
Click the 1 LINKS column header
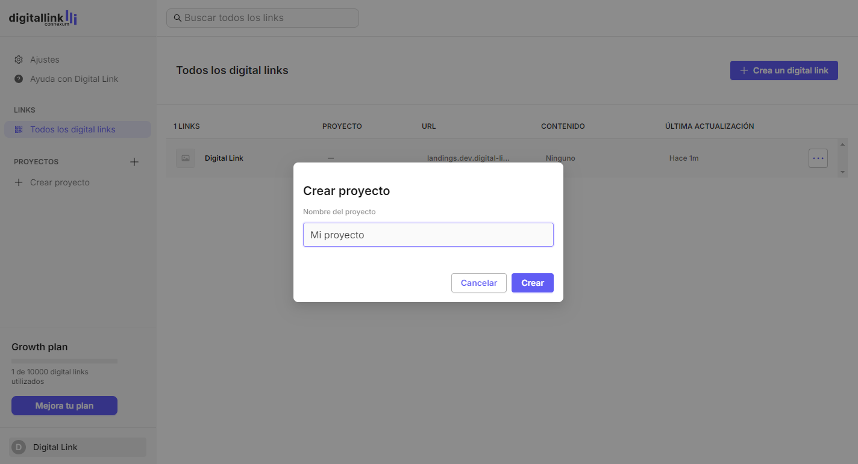pos(187,126)
